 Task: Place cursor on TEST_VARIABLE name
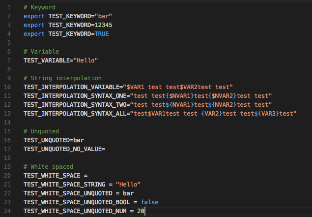[47, 61]
